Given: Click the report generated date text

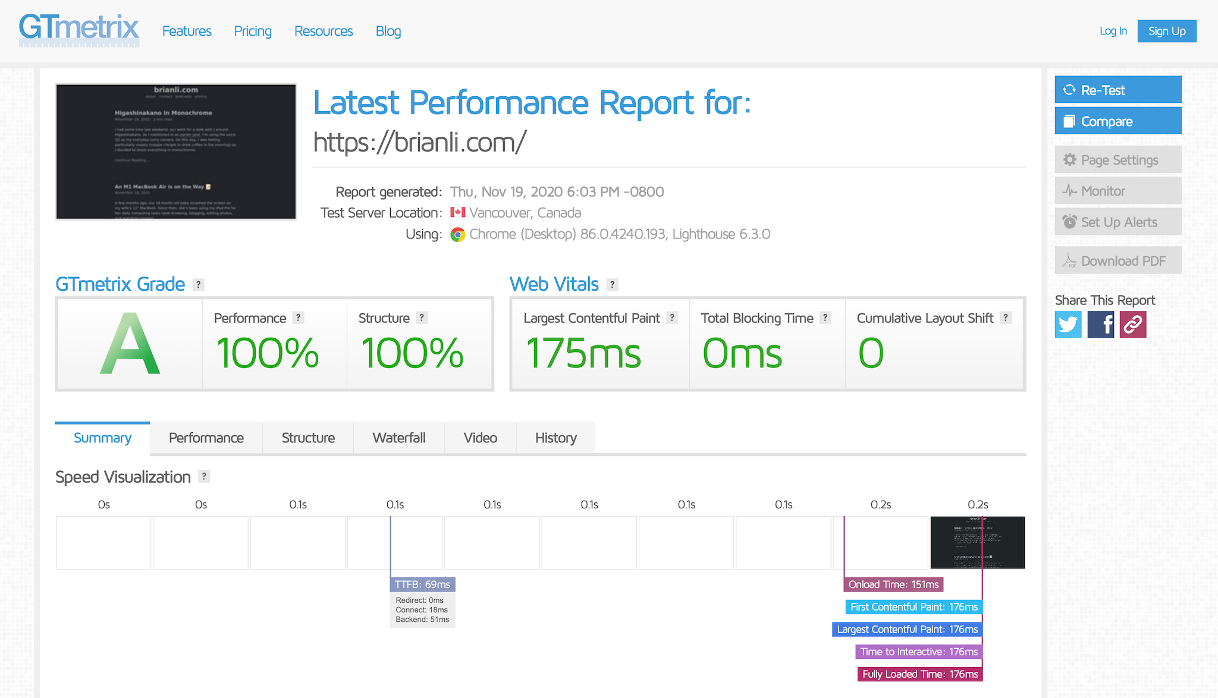Looking at the screenshot, I should pyautogui.click(x=557, y=191).
